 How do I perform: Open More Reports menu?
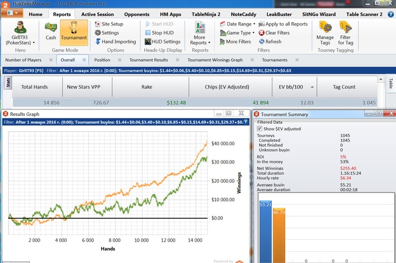[x=200, y=33]
